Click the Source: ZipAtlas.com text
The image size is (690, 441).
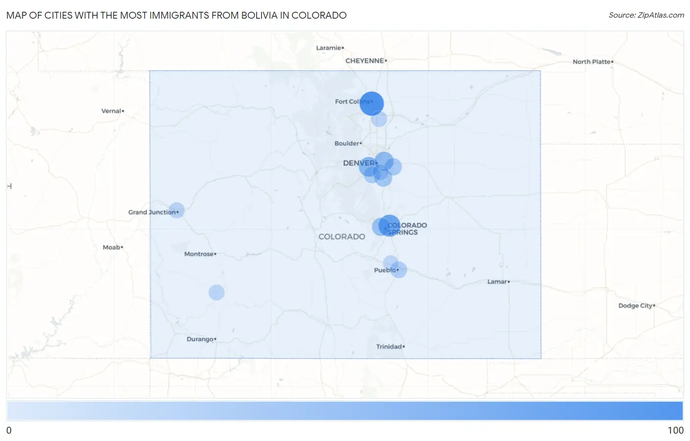[646, 15]
